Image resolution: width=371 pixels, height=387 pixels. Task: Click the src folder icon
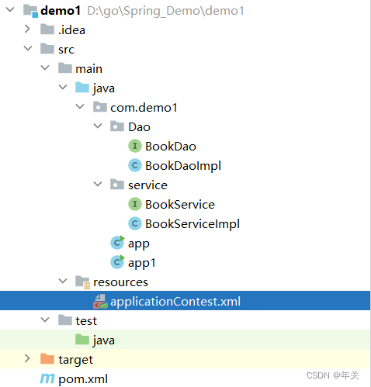(47, 48)
